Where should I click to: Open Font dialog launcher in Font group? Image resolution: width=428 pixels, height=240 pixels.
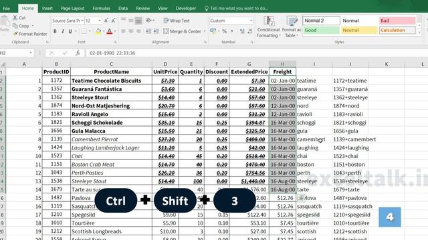click(116, 42)
